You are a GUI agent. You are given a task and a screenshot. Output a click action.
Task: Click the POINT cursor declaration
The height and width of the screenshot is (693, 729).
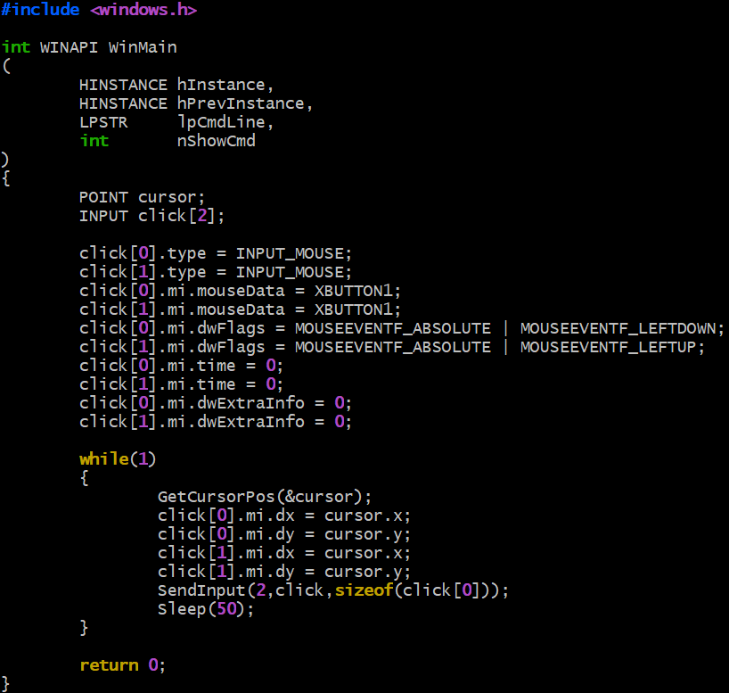tap(142, 197)
